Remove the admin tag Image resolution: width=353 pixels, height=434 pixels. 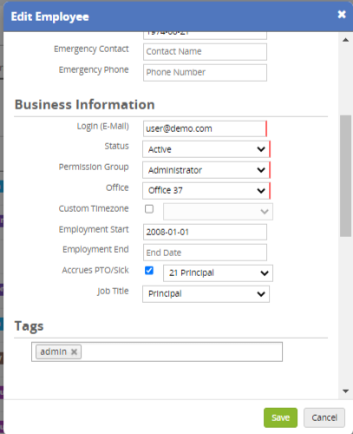(74, 352)
